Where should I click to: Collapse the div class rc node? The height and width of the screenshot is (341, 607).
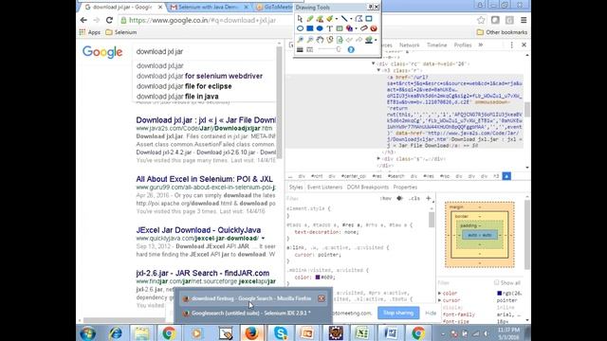373,63
